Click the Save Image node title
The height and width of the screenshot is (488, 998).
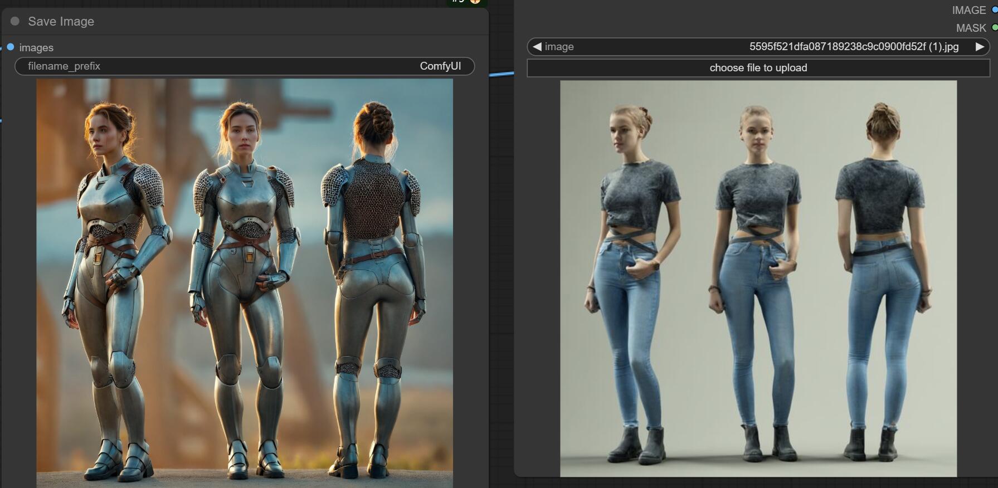(61, 21)
